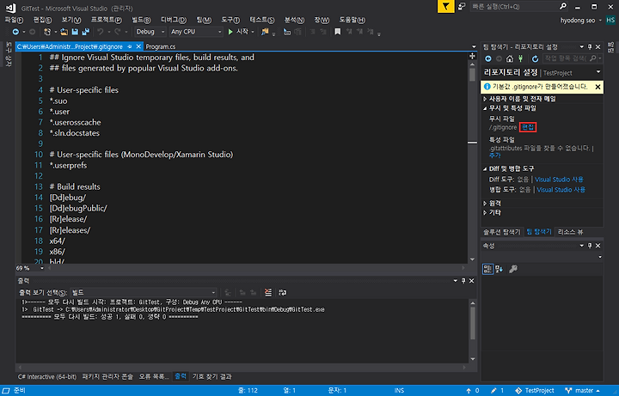The height and width of the screenshot is (396, 619).
Task: Pin the Team Explorer panel
Action: (590, 46)
